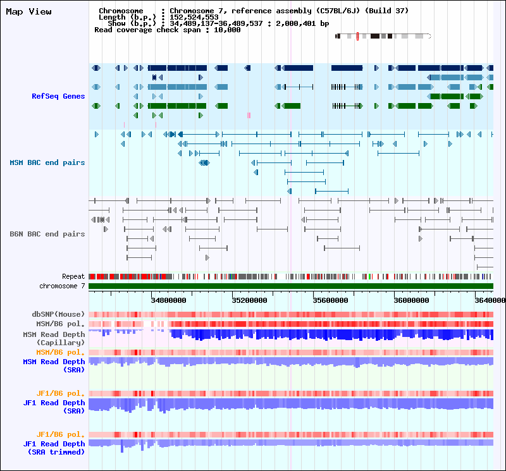Select the B6N BAC end pairs label
This screenshot has height=471, width=506.
pyautogui.click(x=47, y=234)
